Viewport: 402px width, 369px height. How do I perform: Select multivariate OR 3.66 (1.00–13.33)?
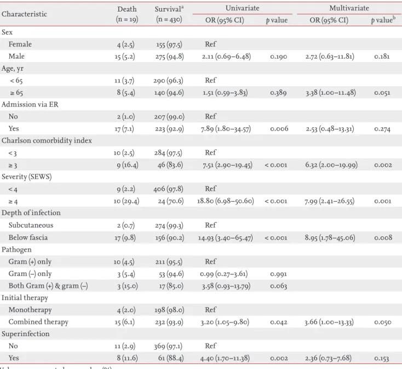pos(329,322)
